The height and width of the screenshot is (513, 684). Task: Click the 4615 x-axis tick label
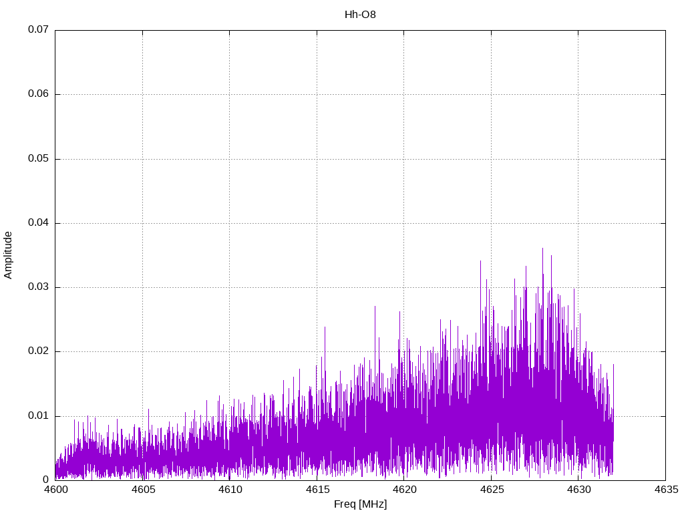click(317, 490)
